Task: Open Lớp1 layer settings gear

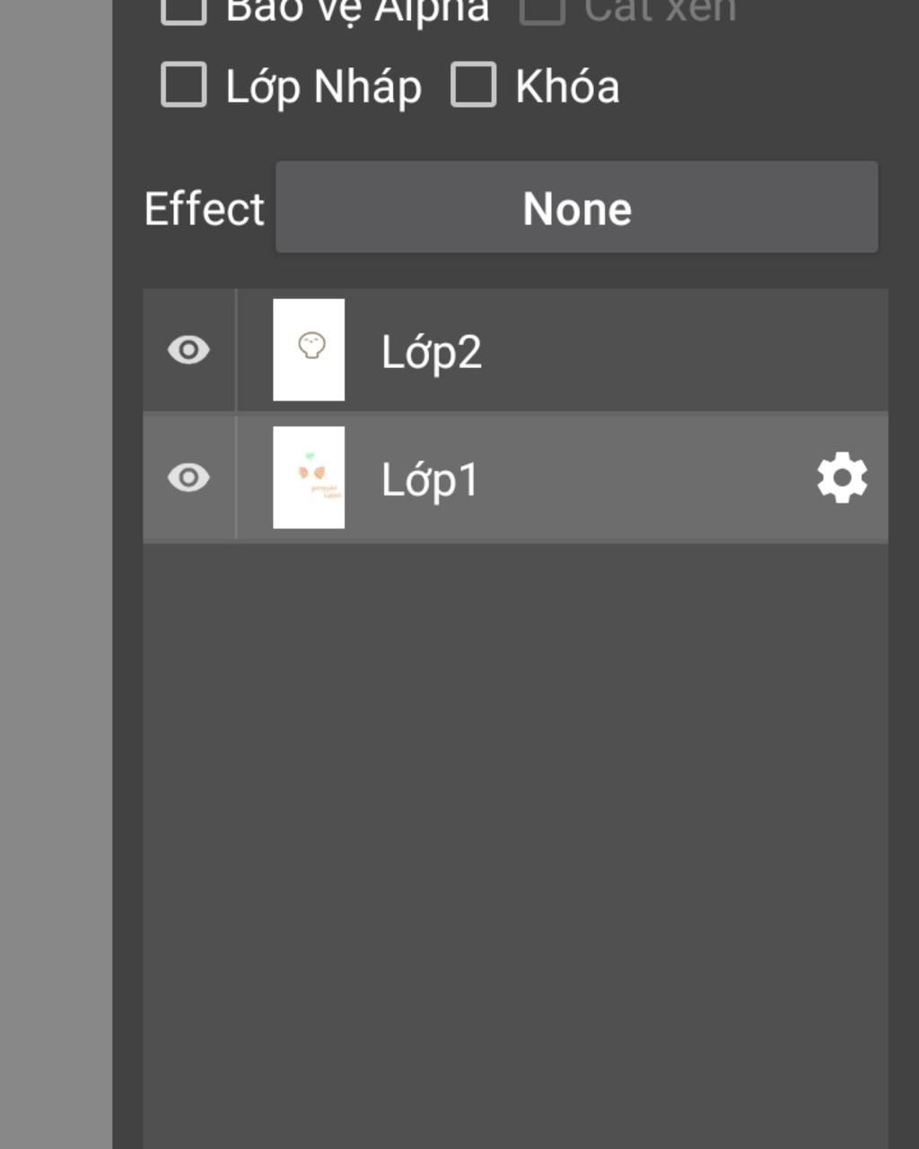Action: coord(842,478)
